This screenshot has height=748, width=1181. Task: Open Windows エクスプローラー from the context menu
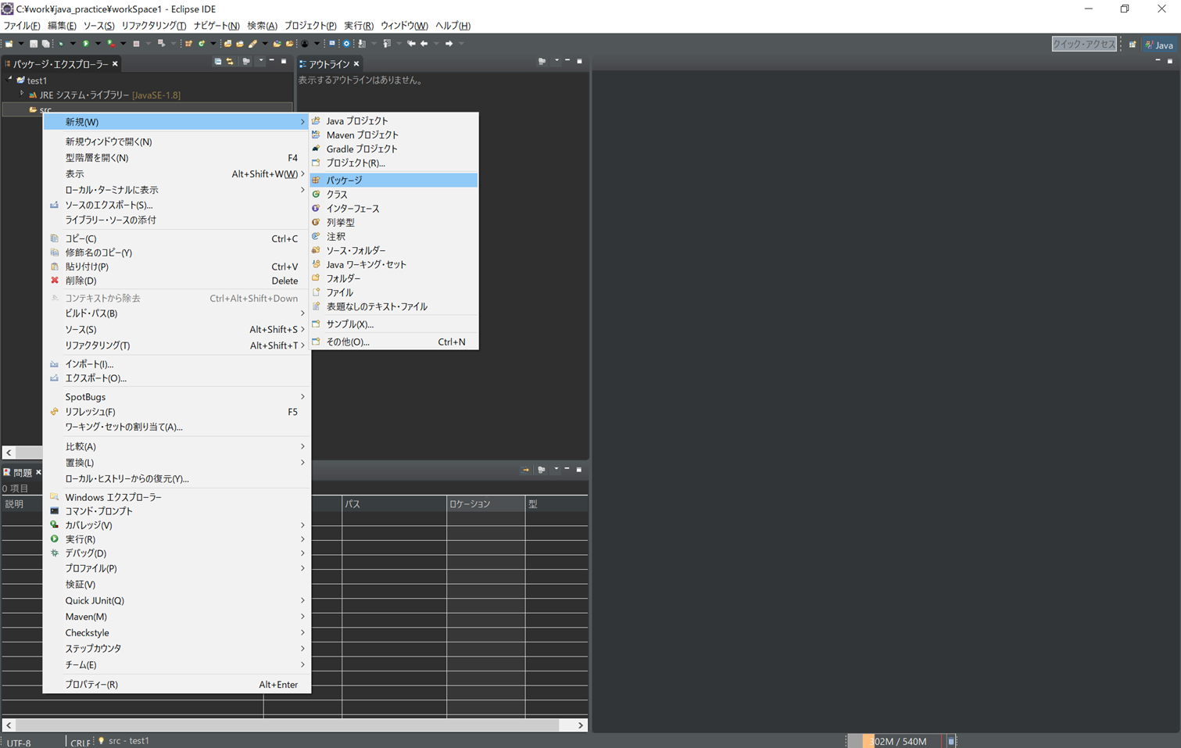pyautogui.click(x=177, y=497)
